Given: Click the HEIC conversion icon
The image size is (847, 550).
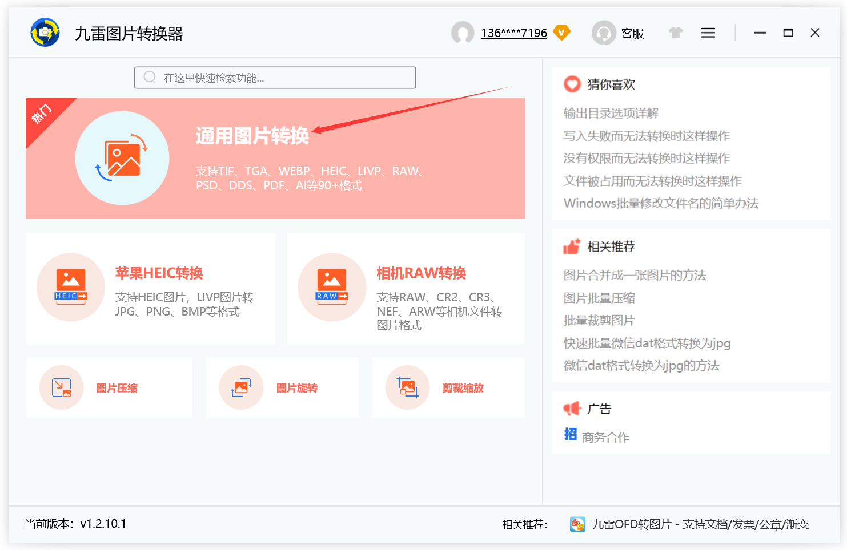Looking at the screenshot, I should [71, 287].
